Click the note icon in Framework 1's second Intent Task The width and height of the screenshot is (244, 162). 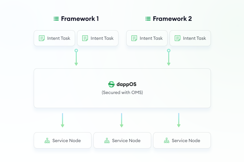pos(85,38)
